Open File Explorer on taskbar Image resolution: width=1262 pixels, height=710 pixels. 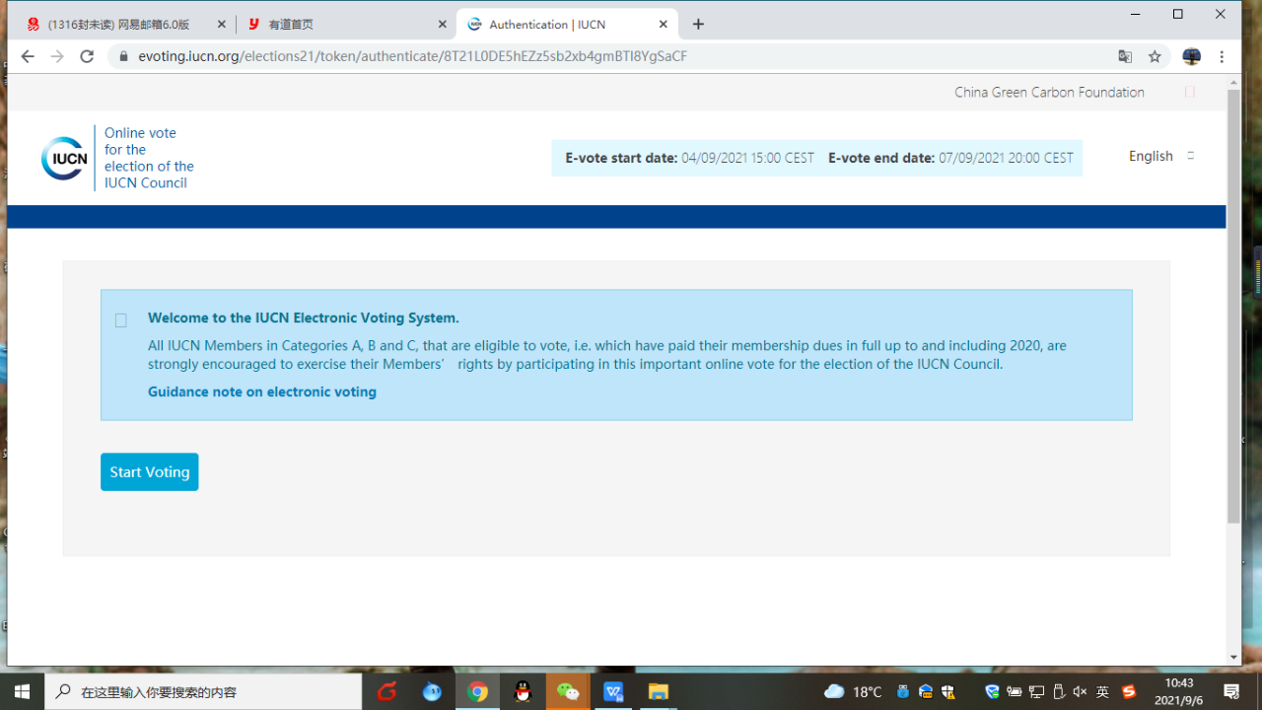click(659, 691)
